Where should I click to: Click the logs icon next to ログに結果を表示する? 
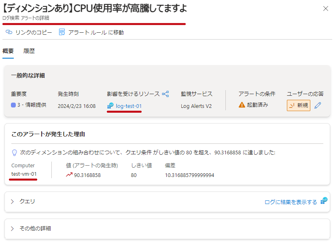pos(324,201)
